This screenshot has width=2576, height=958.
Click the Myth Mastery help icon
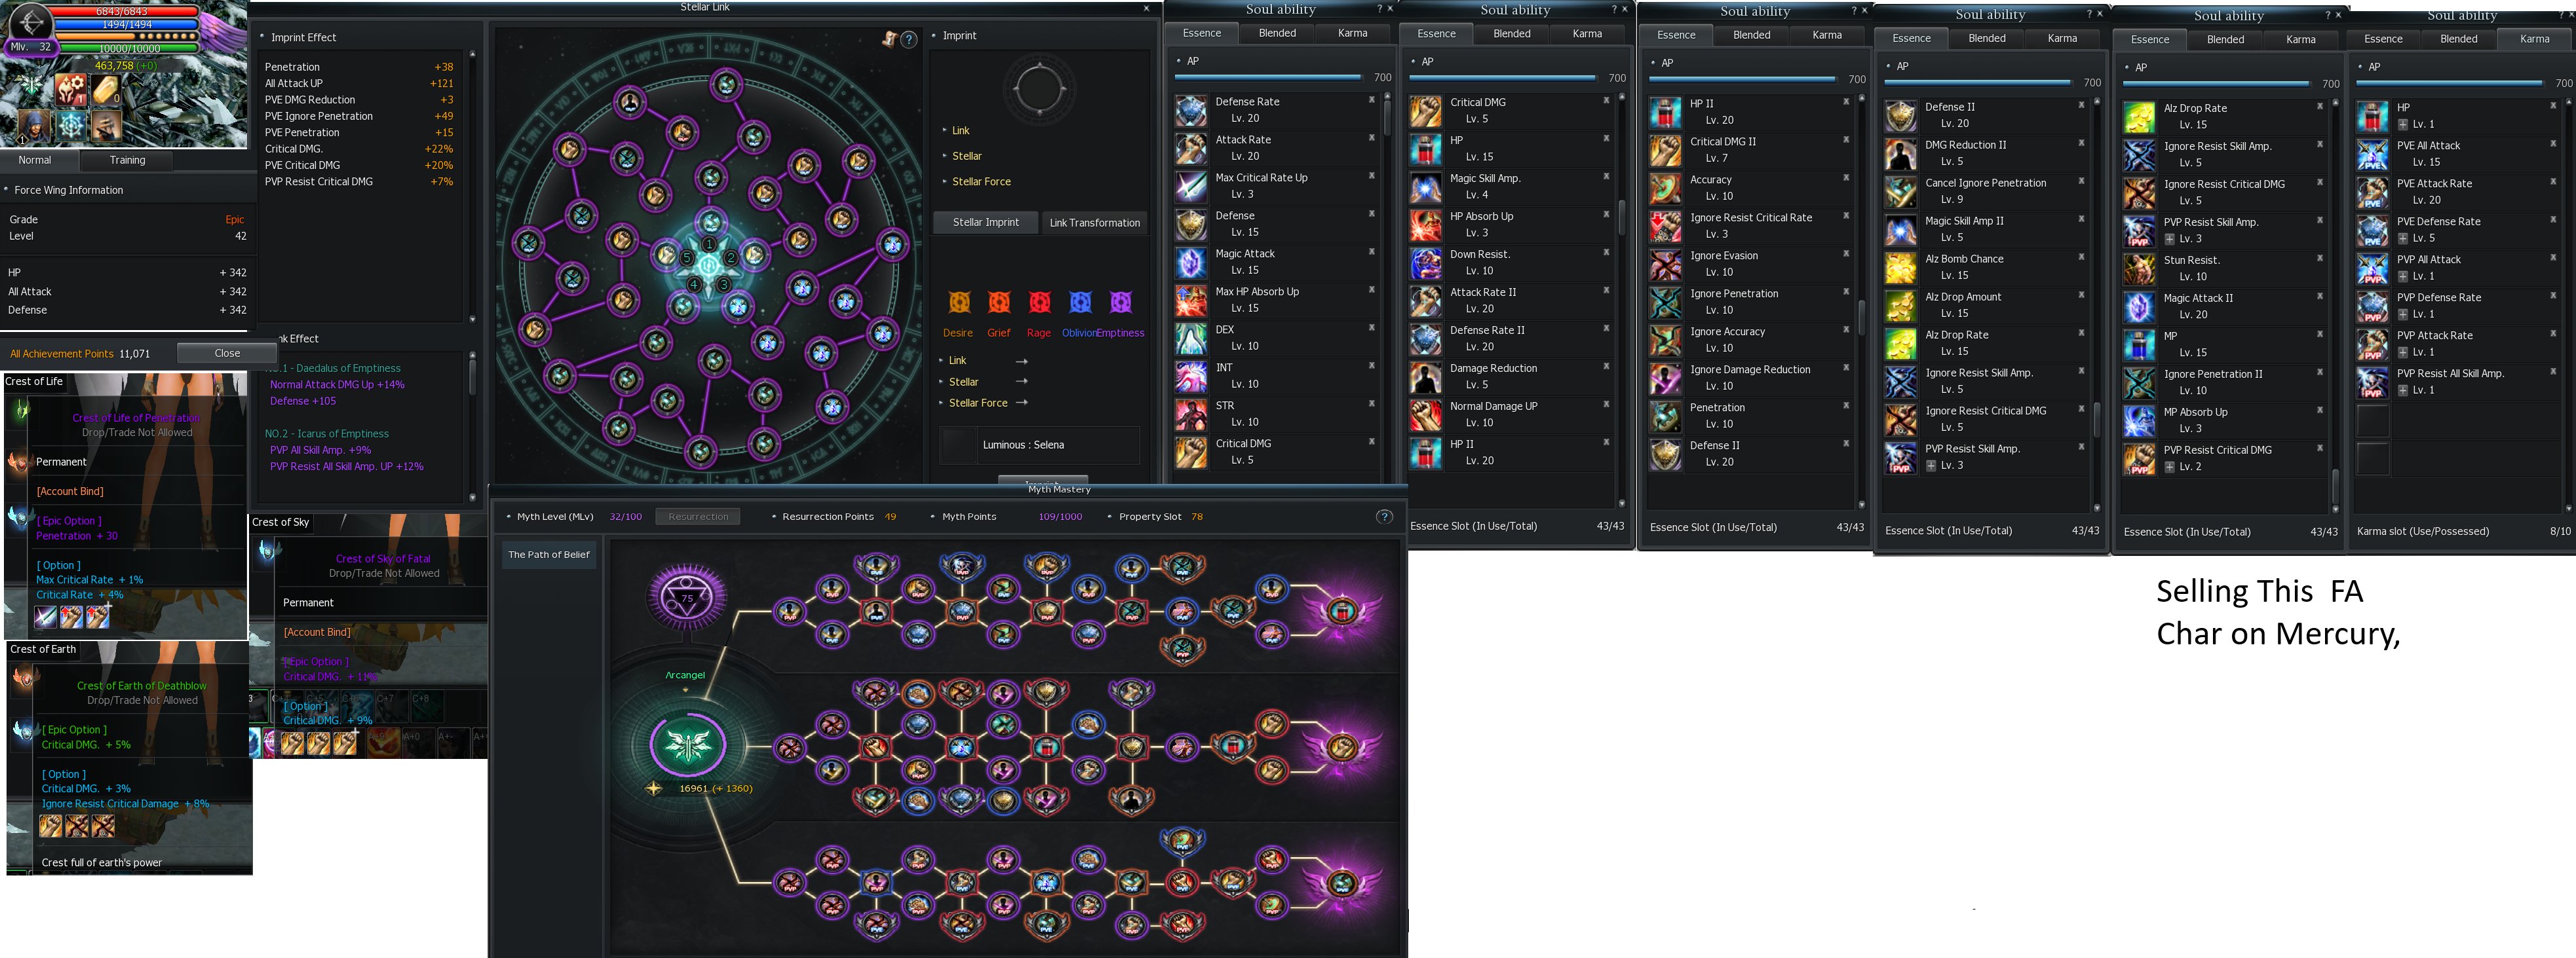click(x=1384, y=517)
